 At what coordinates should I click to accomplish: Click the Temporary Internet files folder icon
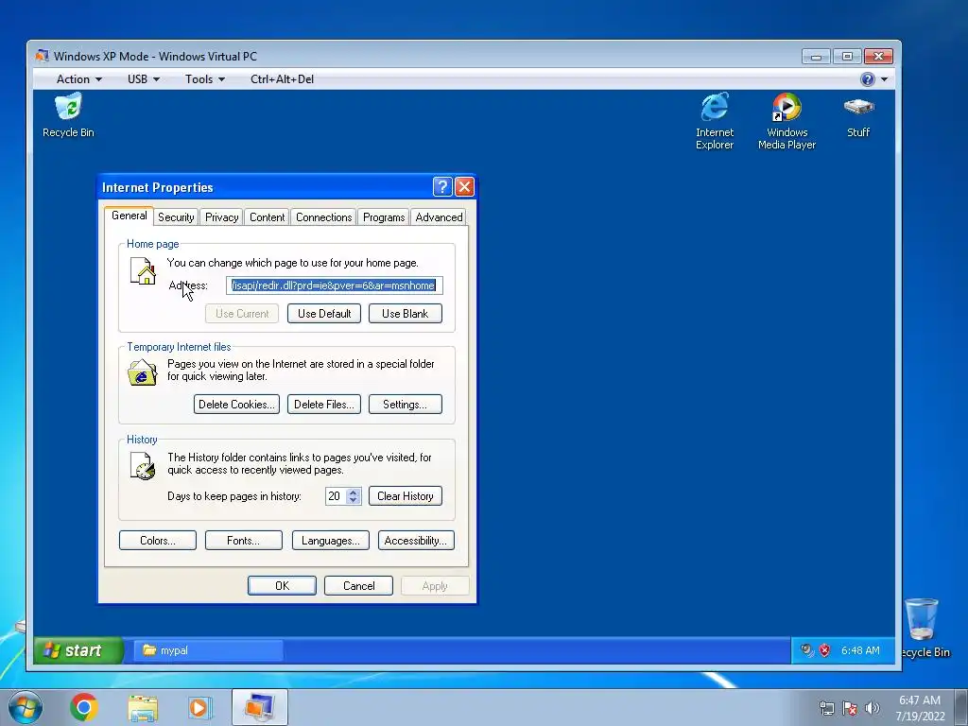(x=142, y=372)
